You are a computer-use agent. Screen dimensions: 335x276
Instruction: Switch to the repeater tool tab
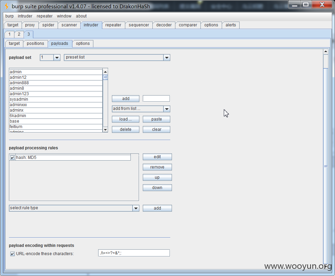tap(113, 25)
